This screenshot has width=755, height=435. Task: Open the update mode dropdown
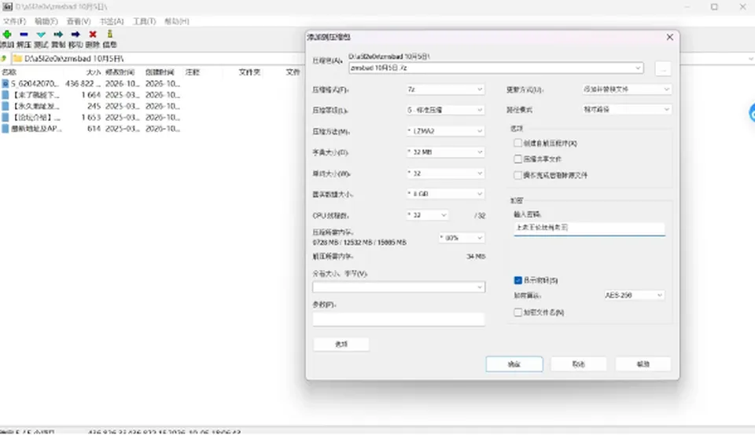627,90
